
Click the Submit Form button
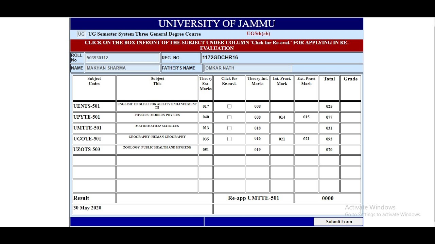pyautogui.click(x=338, y=222)
